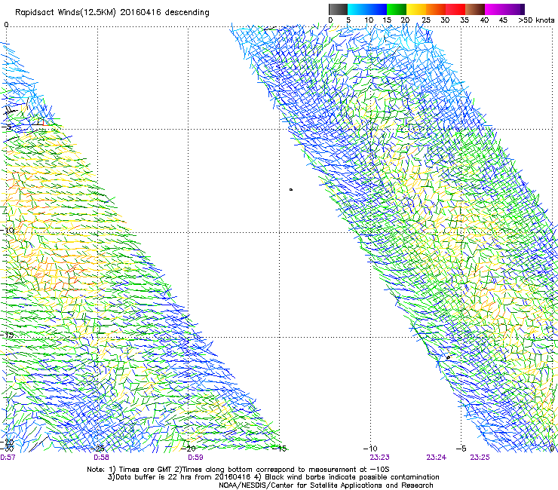Select the purple '0:59' swath time label
558x490 pixels.
tap(195, 458)
